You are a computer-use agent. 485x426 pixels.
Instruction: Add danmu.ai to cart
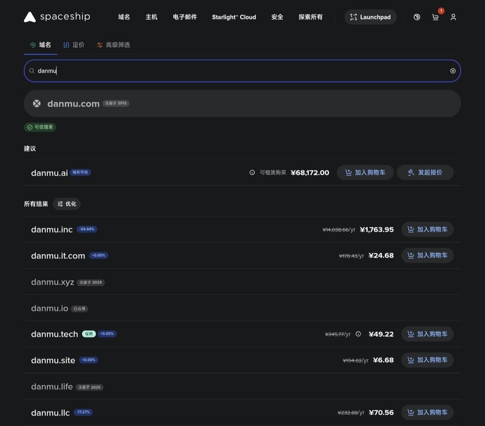365,172
